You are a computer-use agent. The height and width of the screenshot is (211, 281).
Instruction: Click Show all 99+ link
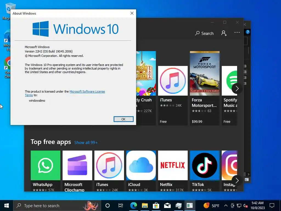[86, 143]
